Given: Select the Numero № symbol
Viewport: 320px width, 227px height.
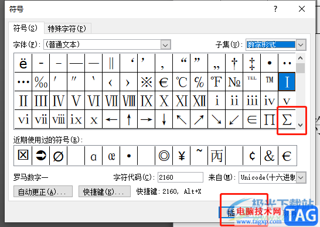Looking at the screenshot, I should [234, 82].
